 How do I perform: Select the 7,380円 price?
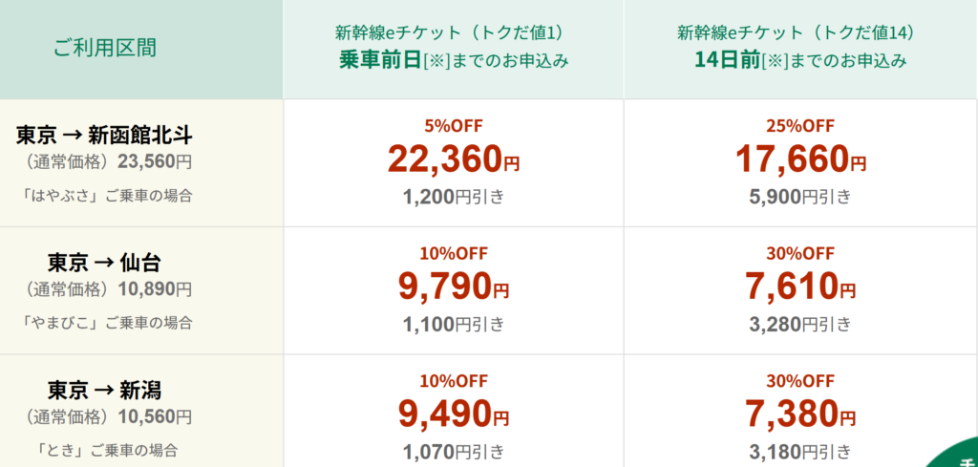pos(800,414)
